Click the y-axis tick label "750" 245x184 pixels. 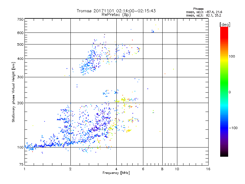[20, 19]
